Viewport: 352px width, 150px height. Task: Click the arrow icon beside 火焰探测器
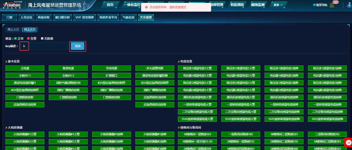pos(6,128)
